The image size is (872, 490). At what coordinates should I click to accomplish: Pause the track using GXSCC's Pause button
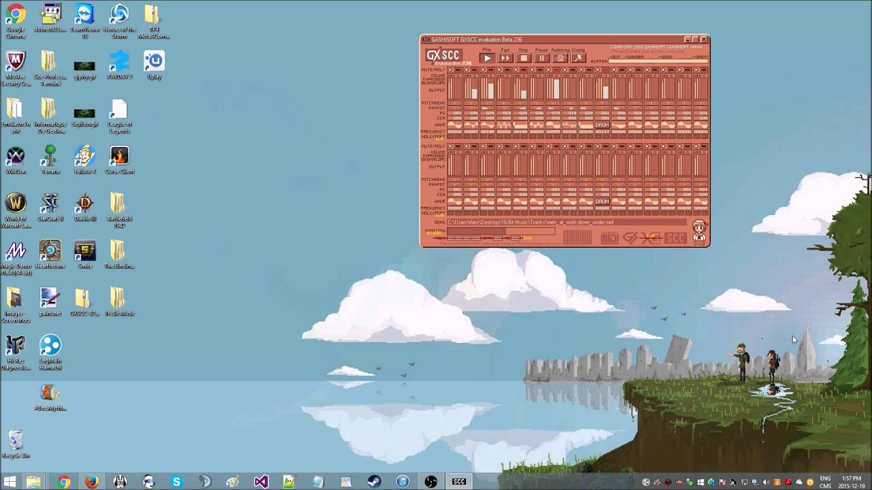(542, 58)
